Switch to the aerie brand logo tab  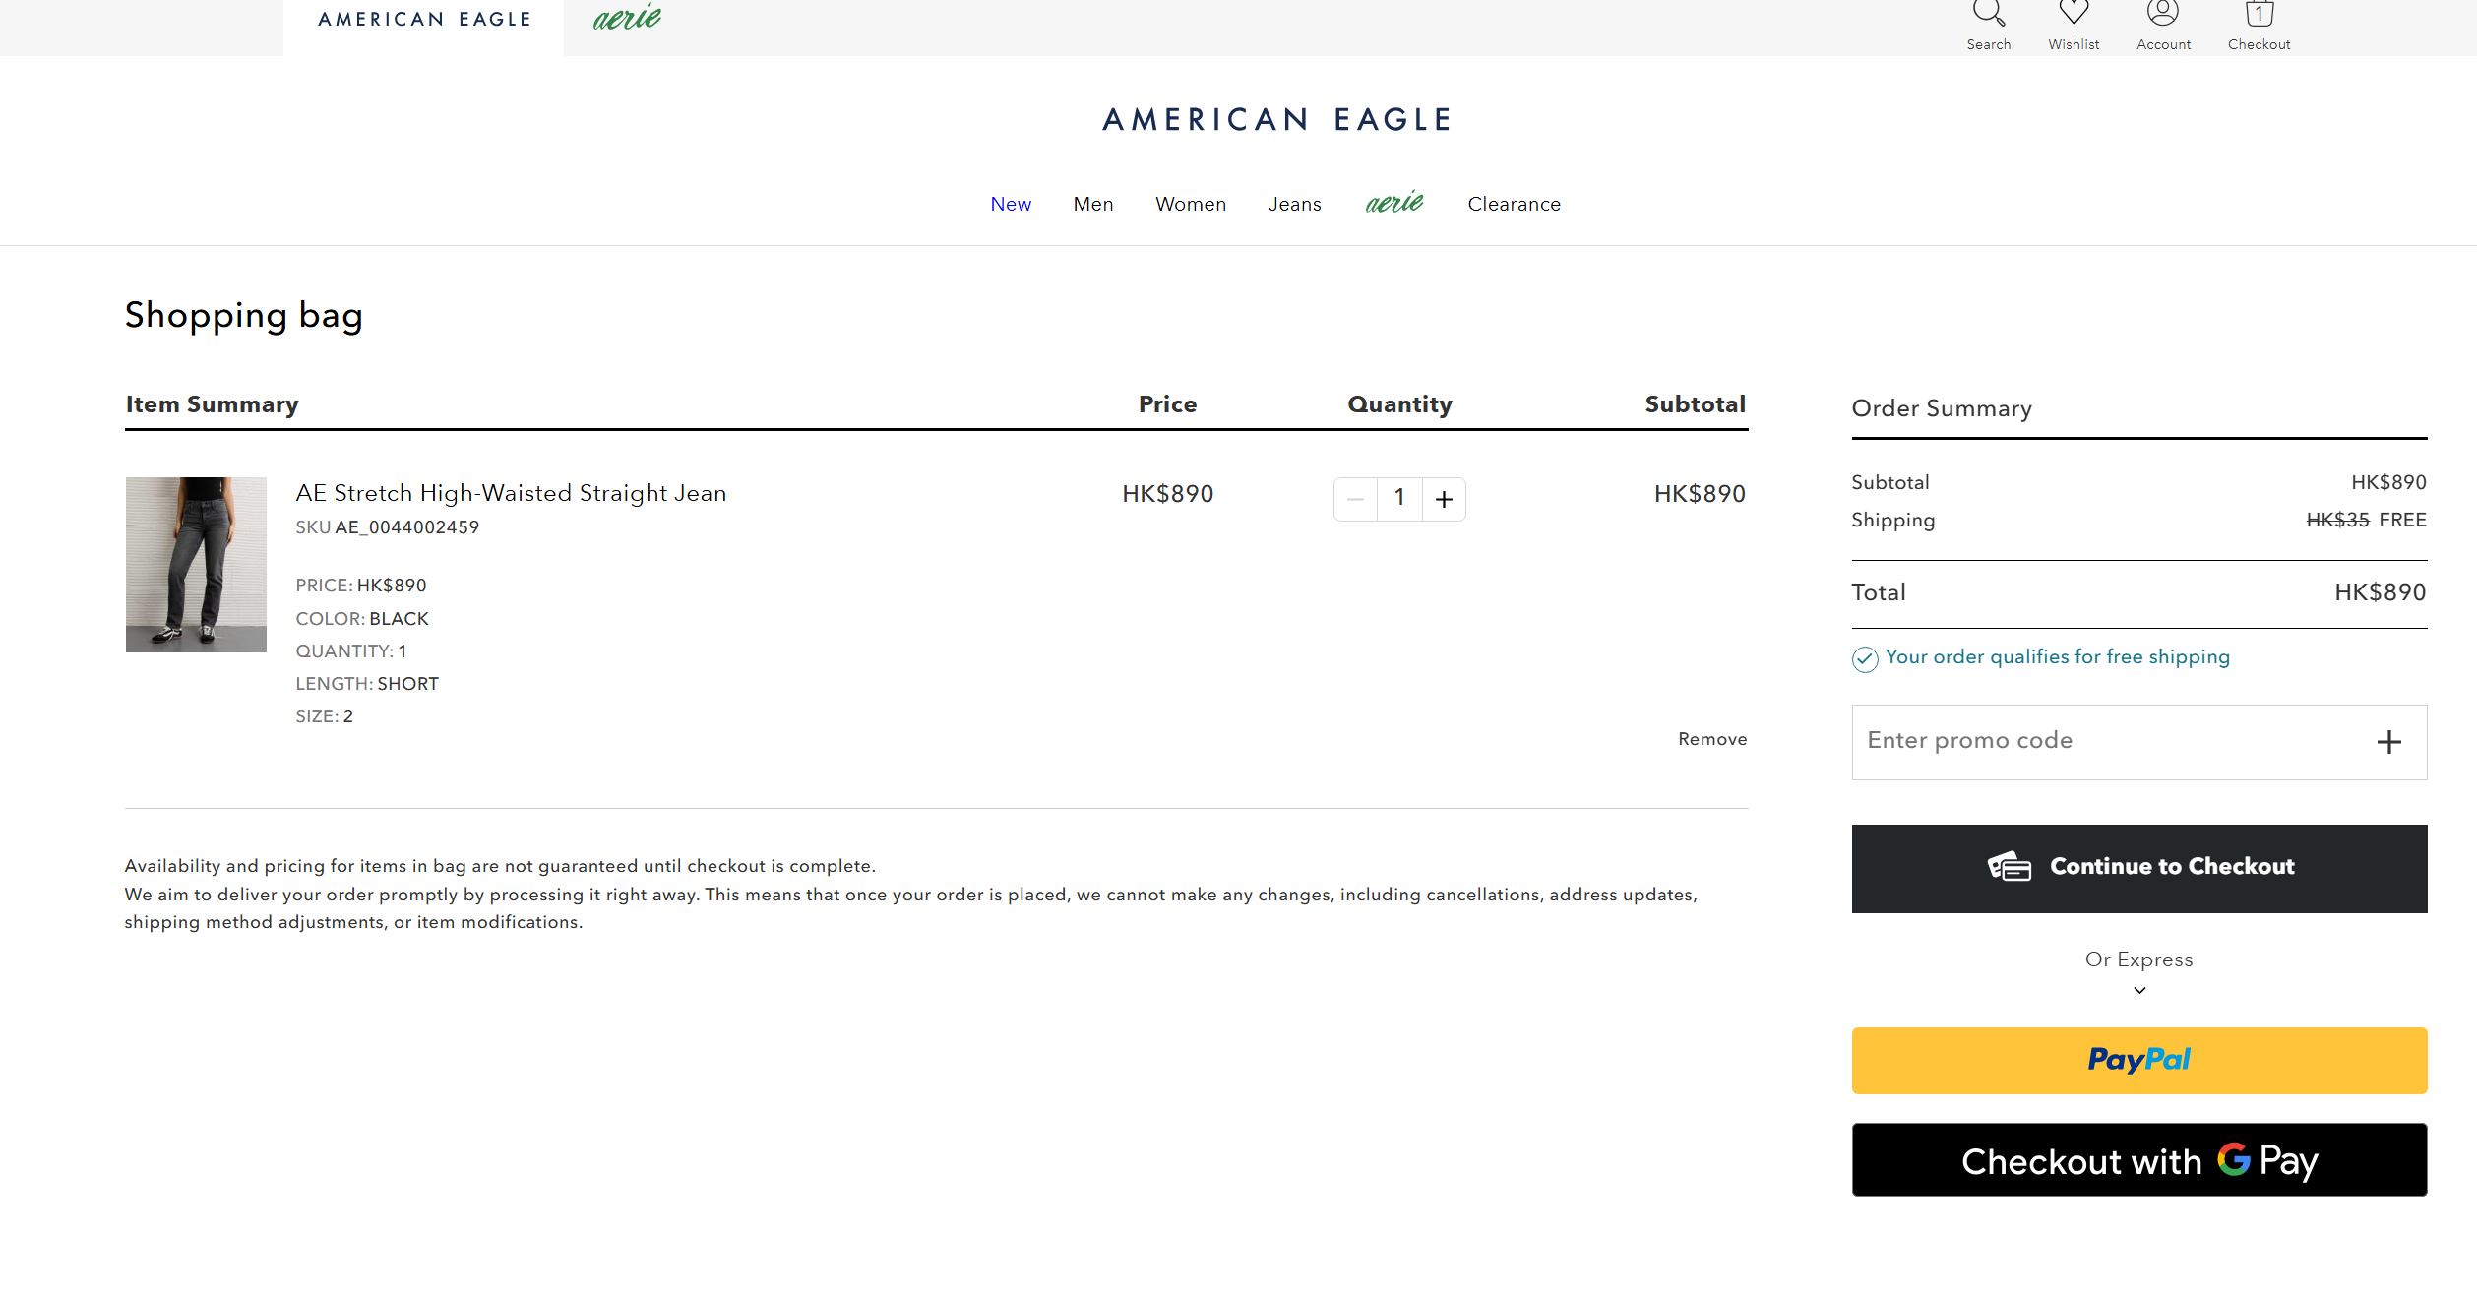[x=627, y=17]
